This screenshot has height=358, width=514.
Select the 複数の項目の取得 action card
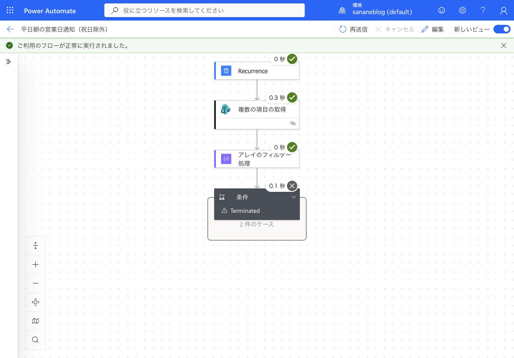257,114
